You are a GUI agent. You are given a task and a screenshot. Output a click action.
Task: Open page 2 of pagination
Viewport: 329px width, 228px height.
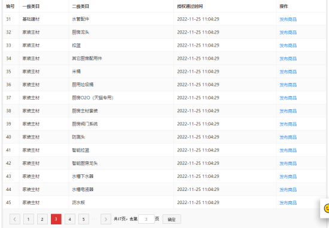tap(42, 219)
